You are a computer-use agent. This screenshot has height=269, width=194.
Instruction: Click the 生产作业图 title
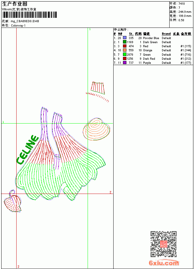[x=15, y=4]
